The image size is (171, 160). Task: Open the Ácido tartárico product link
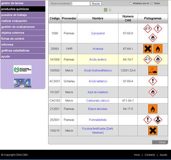(x=98, y=81)
